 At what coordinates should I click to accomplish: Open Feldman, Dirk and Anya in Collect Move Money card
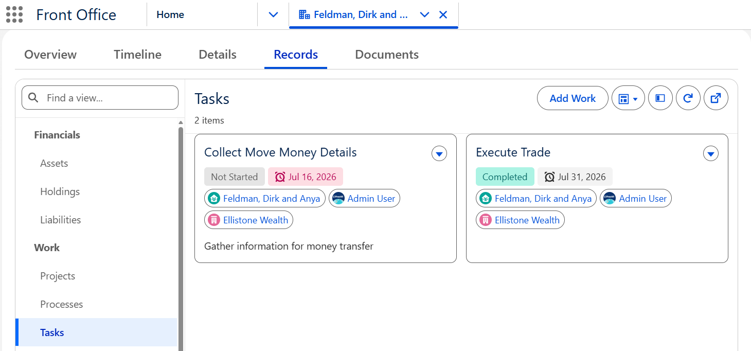tap(272, 199)
